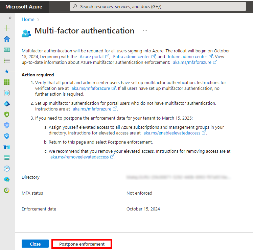The height and width of the screenshot is (250, 254).
Task: Open the All services list icon
Action: coord(7,60)
